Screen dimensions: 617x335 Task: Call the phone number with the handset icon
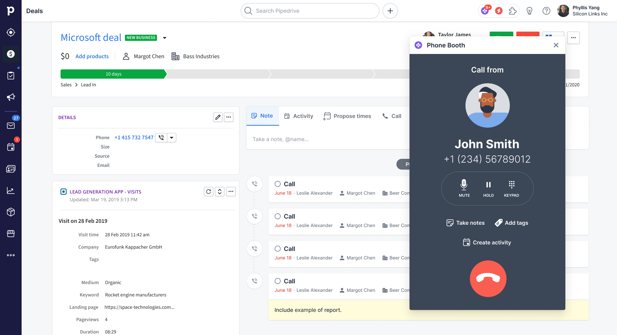pos(161,138)
